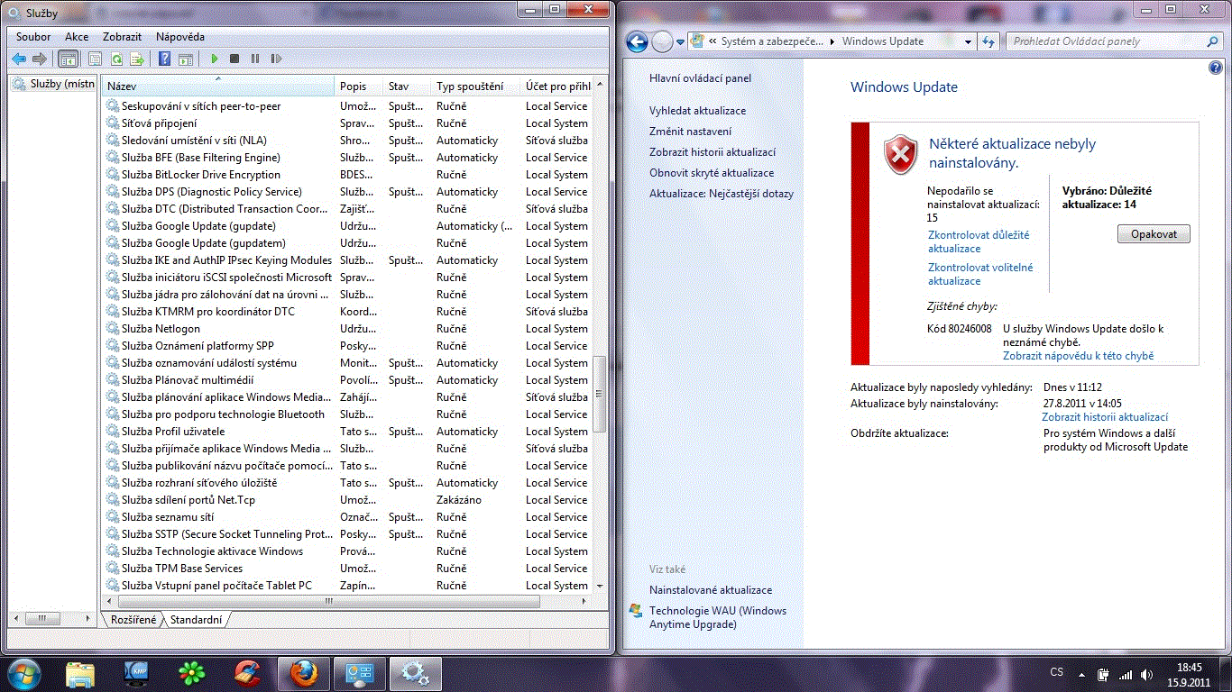1232x692 pixels.
Task: Pause the service with the pause icon
Action: (x=255, y=59)
